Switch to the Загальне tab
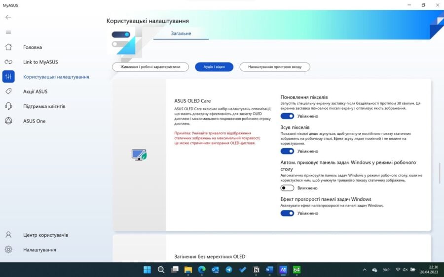 tap(181, 33)
